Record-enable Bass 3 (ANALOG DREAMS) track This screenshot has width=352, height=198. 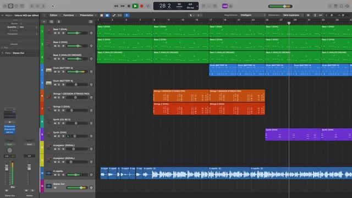pyautogui.click(x=63, y=59)
